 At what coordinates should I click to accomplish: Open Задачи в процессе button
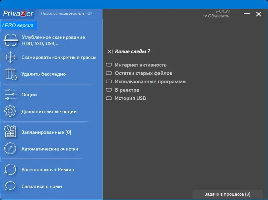tap(227, 194)
